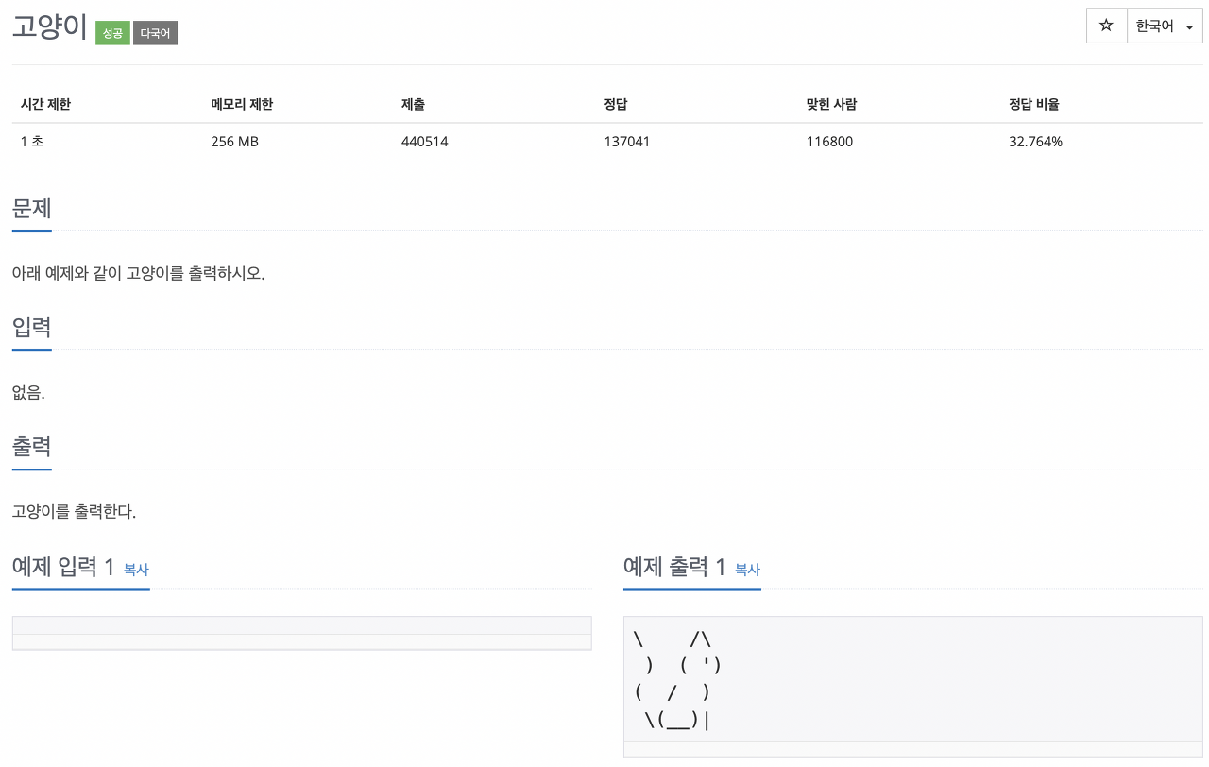Click the 시간 제한 column header
1209x767 pixels.
[45, 104]
